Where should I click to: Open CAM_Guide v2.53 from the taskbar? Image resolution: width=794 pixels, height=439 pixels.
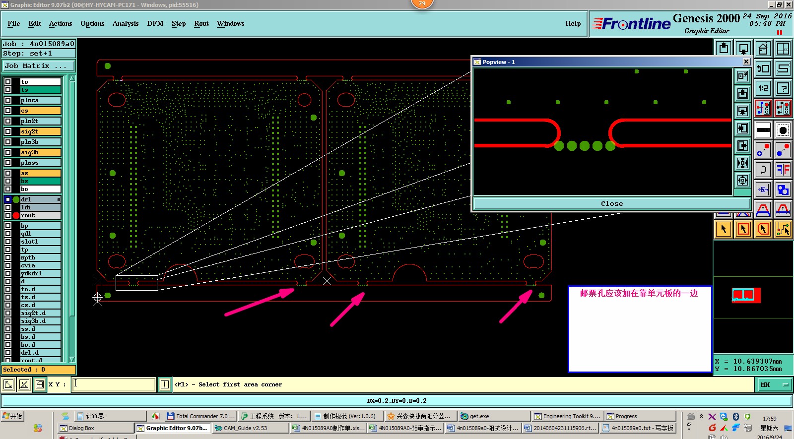point(251,428)
